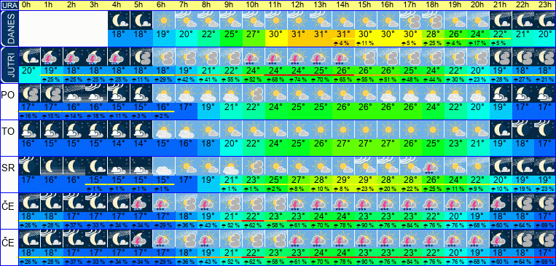Viewport: 556px width, 266px height.
Task: Click the JUTRI thunderstorm icon at 2h
Action: pyautogui.click(x=74, y=57)
